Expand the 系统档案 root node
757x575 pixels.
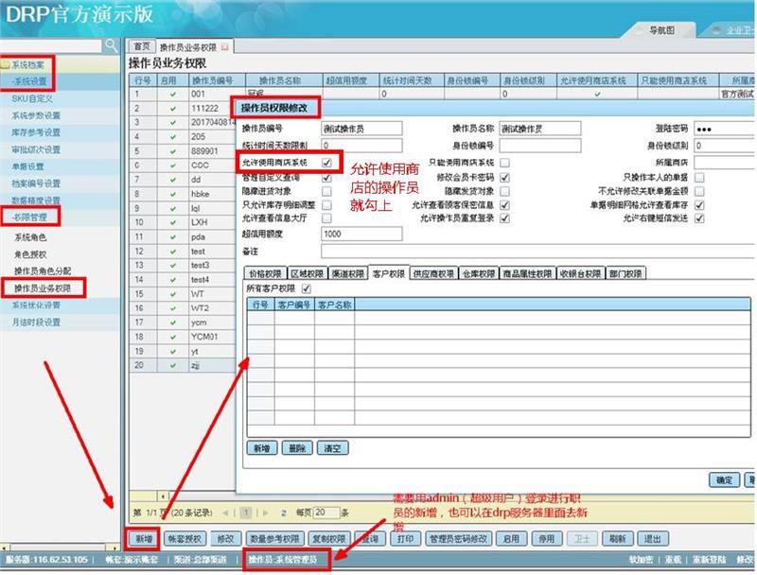[x=28, y=64]
